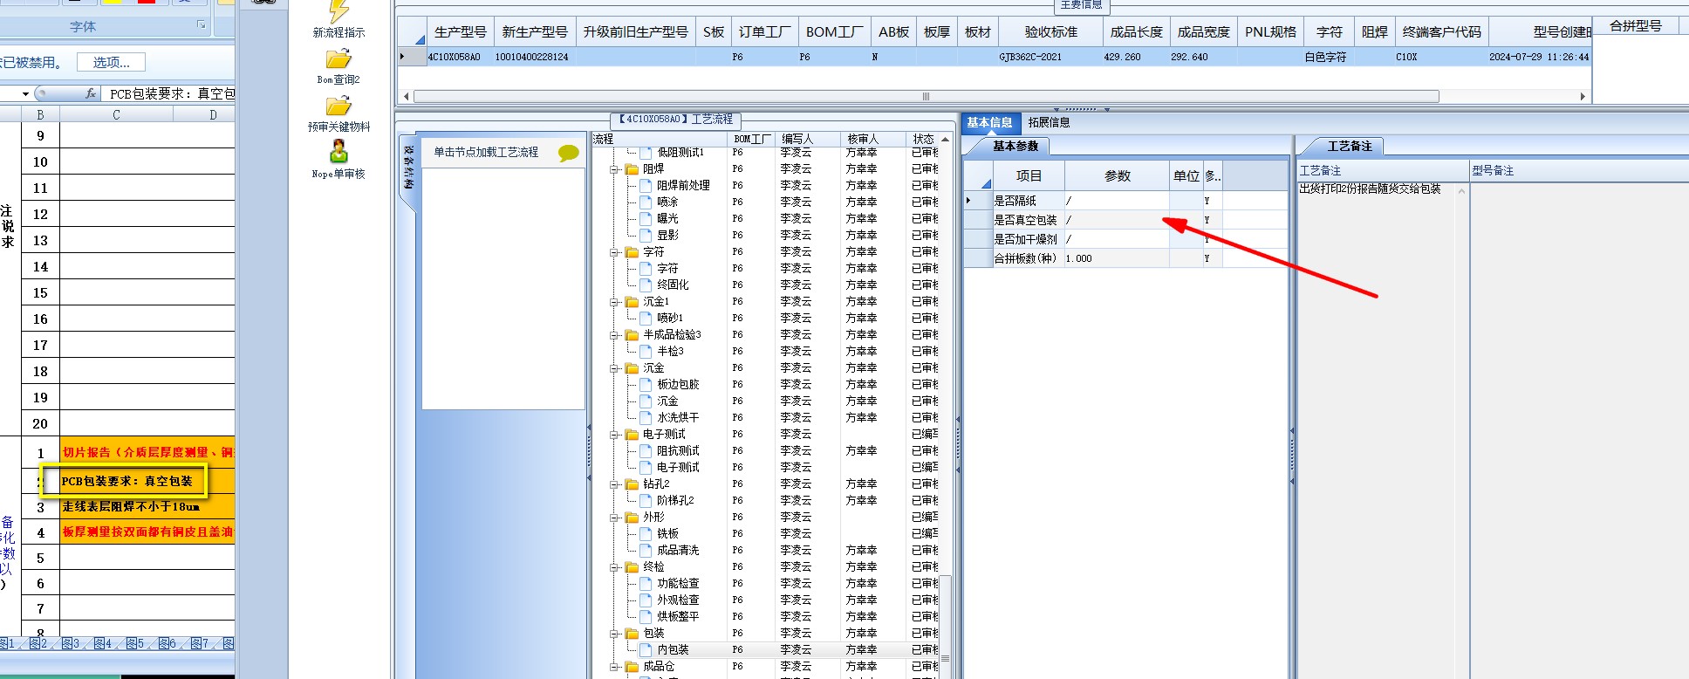Open the Excel 字体 group dialog launcher
This screenshot has width=1689, height=679.
[x=202, y=25]
